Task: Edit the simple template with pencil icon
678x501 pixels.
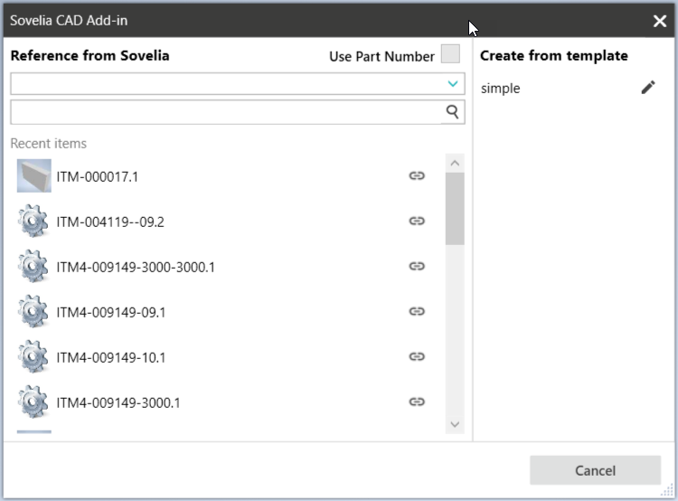Action: [648, 88]
